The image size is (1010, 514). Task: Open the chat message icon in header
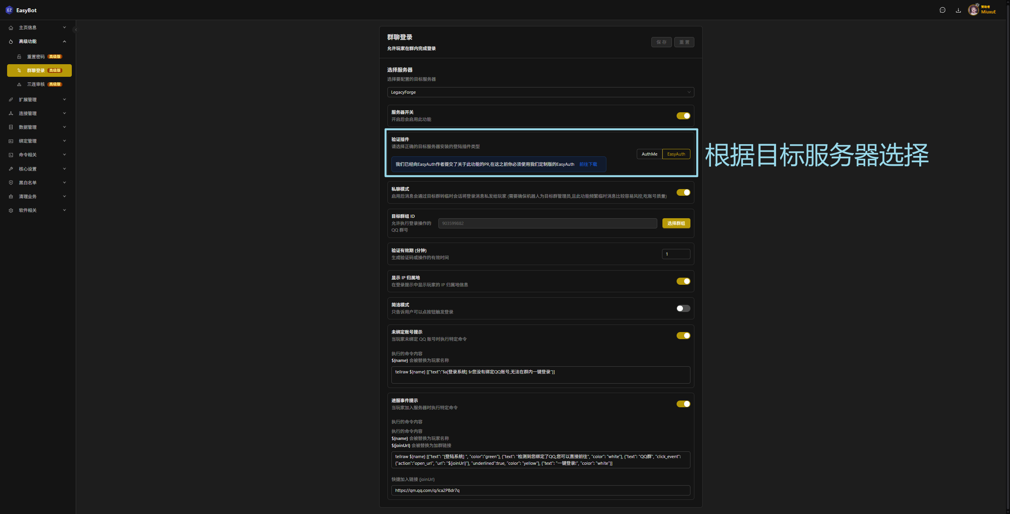[943, 10]
